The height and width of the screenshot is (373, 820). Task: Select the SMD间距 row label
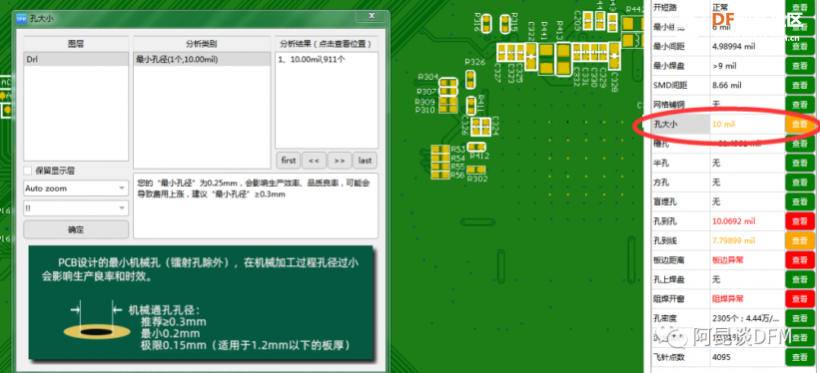pyautogui.click(x=670, y=85)
